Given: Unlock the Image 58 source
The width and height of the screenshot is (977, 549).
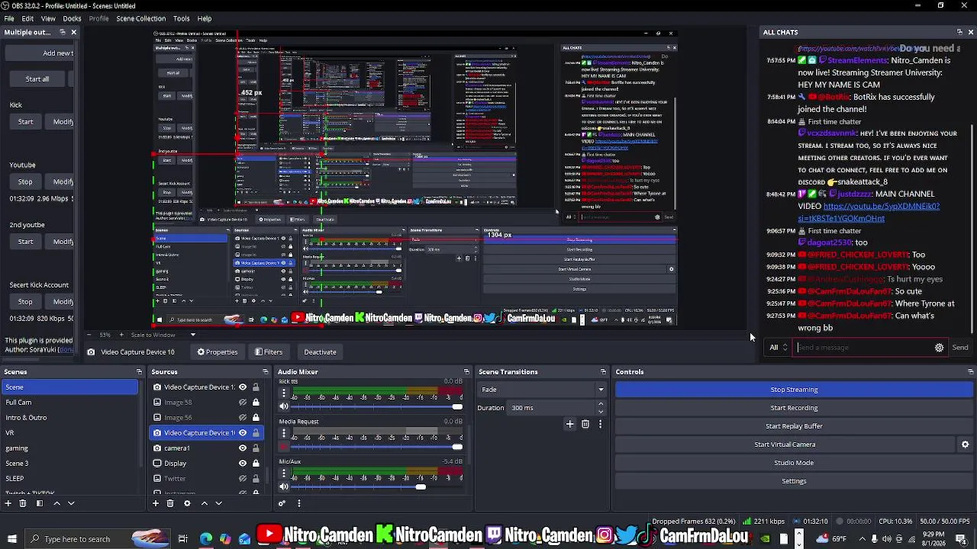Looking at the screenshot, I should 256,403.
